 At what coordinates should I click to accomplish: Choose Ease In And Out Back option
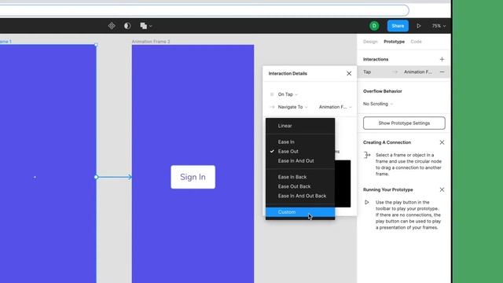click(300, 196)
